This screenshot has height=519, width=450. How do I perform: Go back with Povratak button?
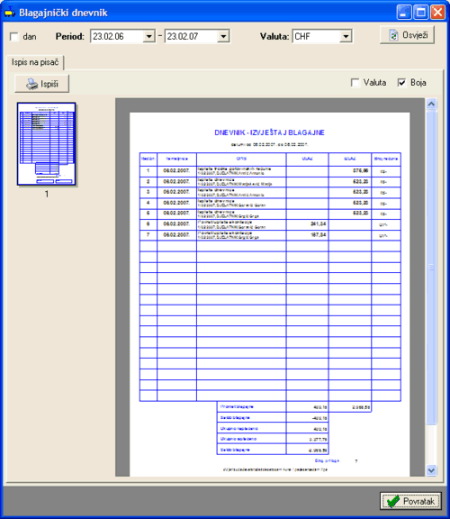pyautogui.click(x=410, y=501)
